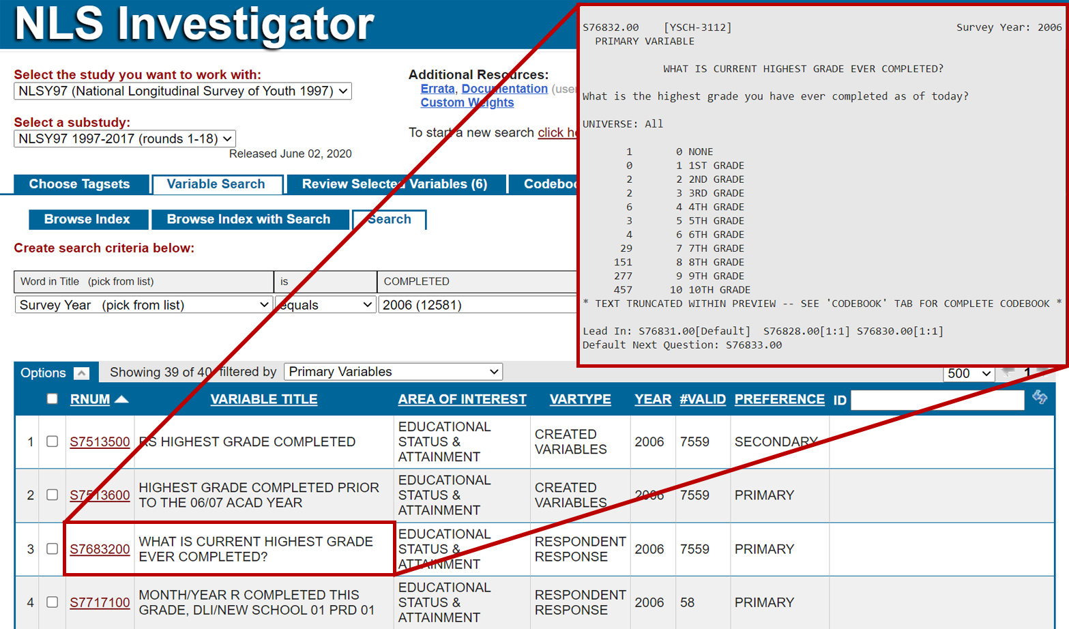Select the Search sub-tab
Image resolution: width=1069 pixels, height=629 pixels.
[x=390, y=219]
